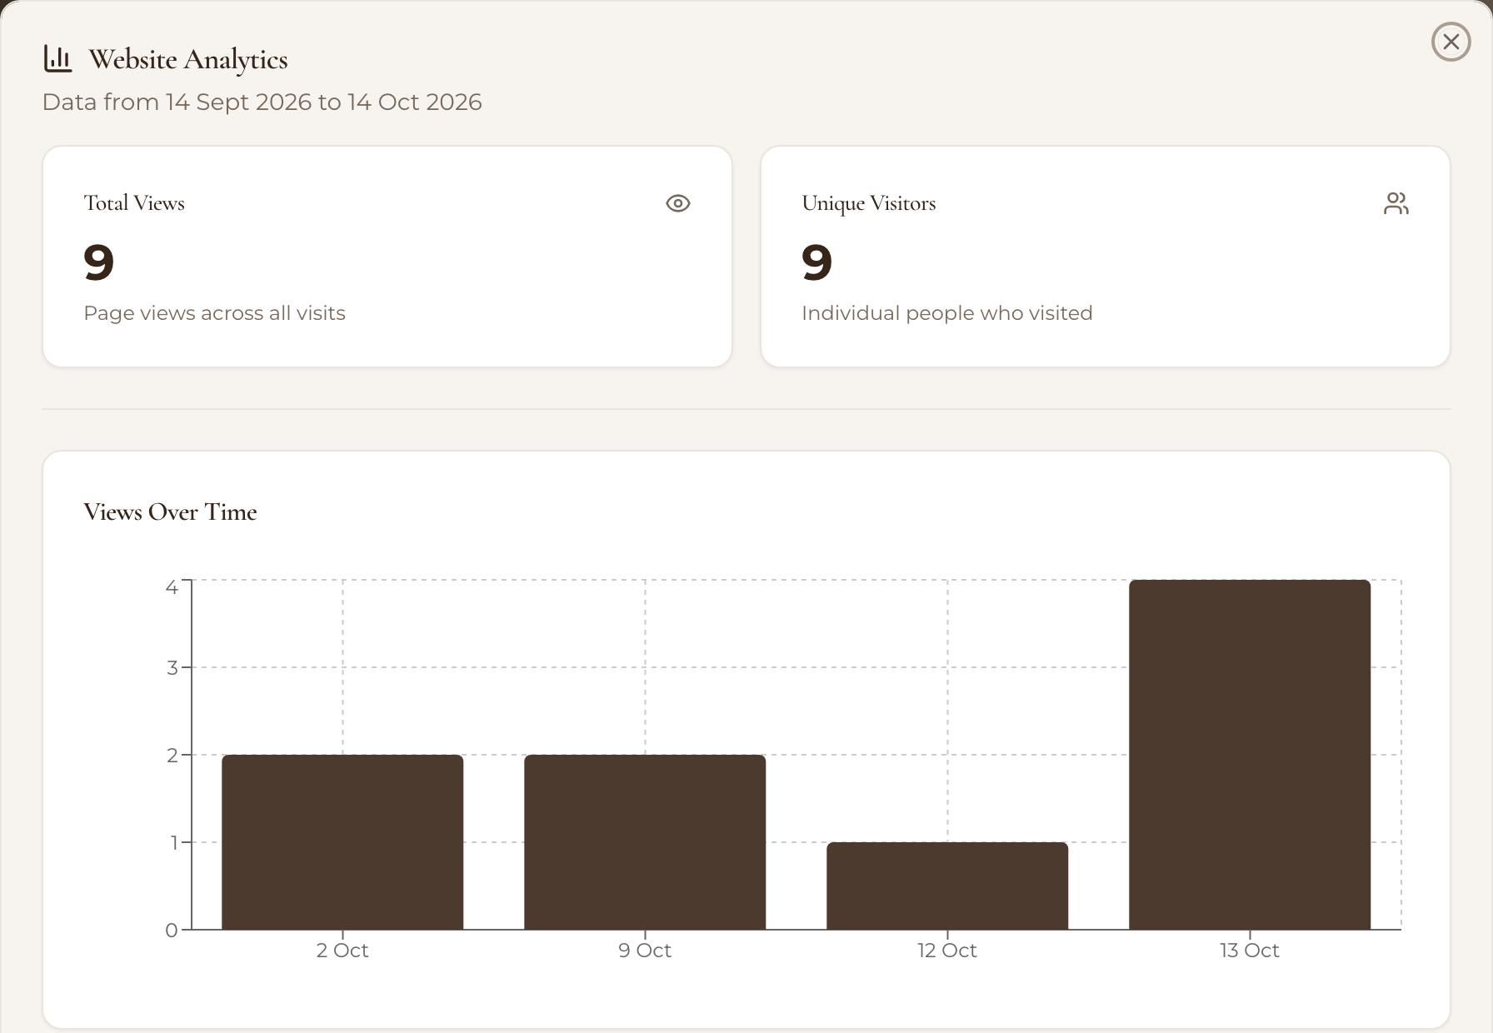This screenshot has height=1033, width=1493.
Task: Click the bar chart icon beside Website Analytics
Action: point(57,59)
